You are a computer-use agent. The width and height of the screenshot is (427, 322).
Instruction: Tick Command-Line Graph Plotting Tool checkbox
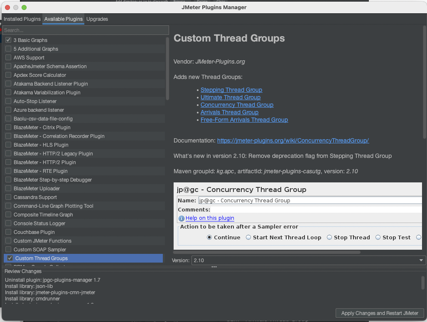[x=8, y=206]
